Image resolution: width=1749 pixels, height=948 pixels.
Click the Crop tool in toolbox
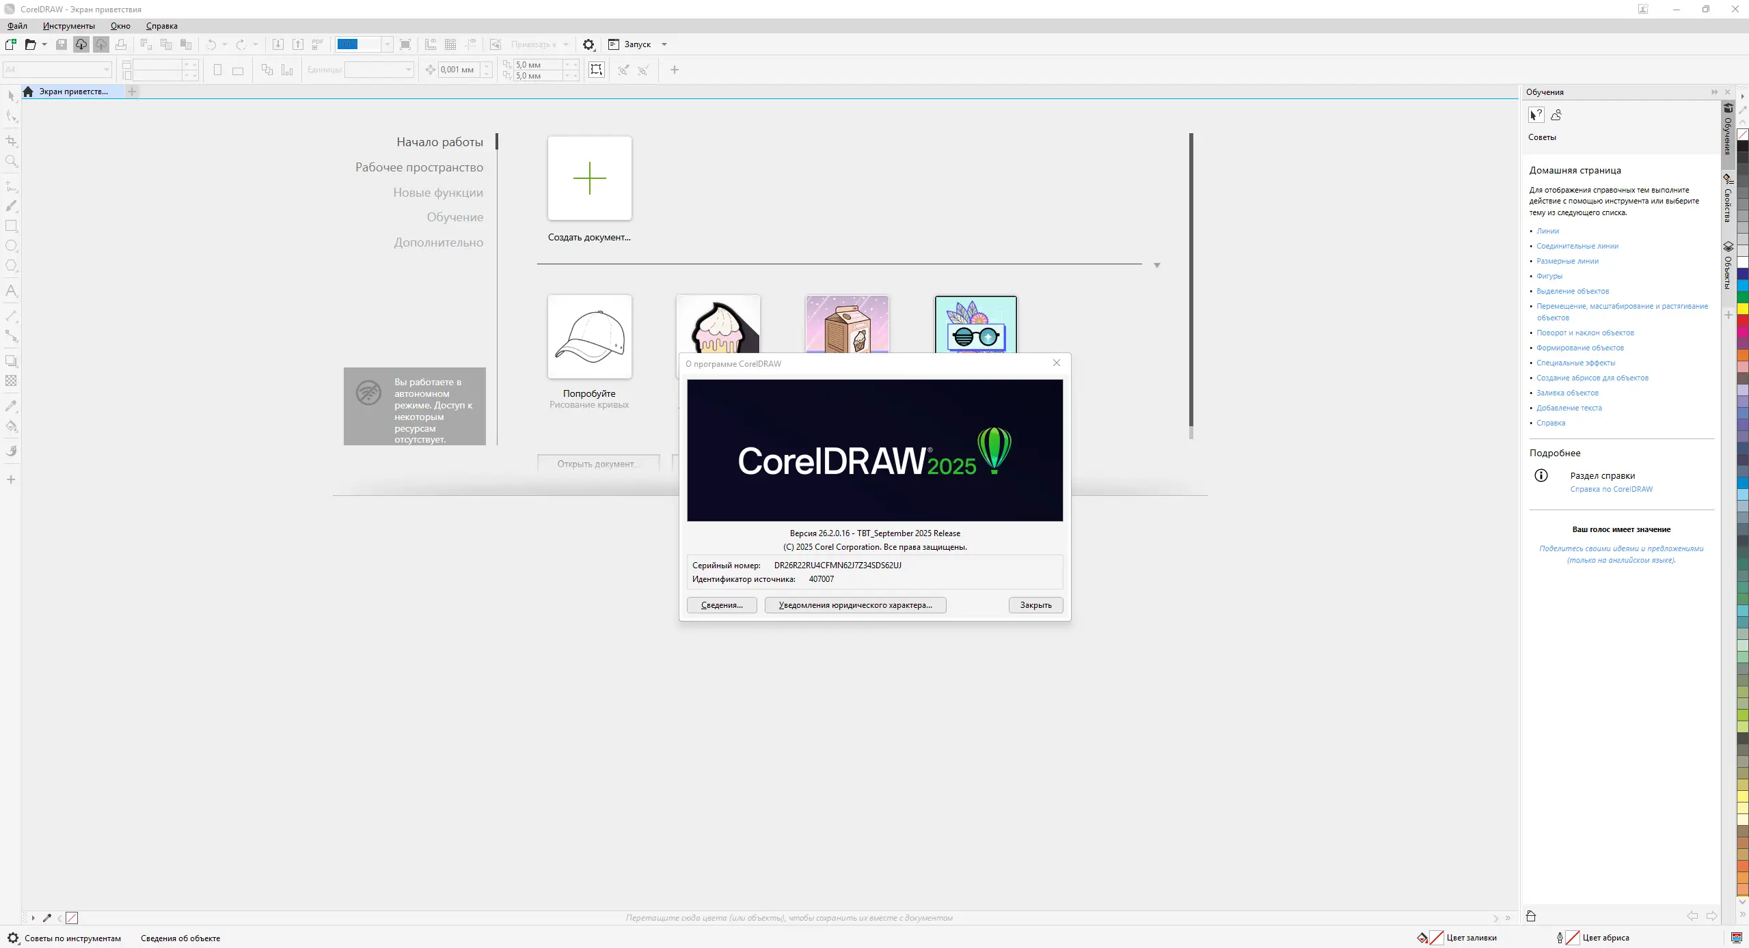click(11, 141)
